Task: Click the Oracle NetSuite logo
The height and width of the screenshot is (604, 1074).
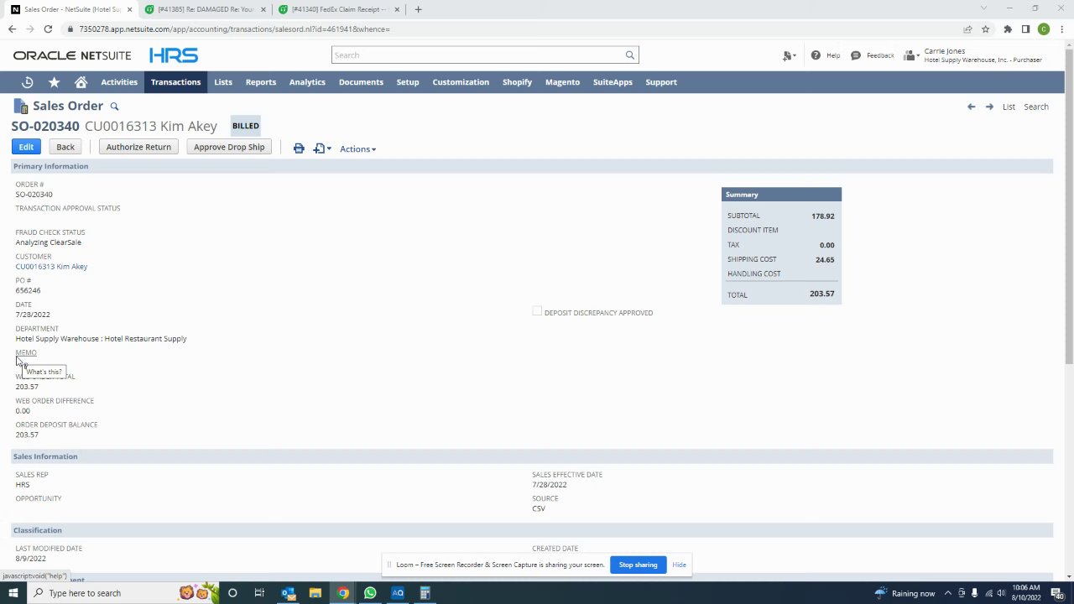Action: tap(72, 55)
